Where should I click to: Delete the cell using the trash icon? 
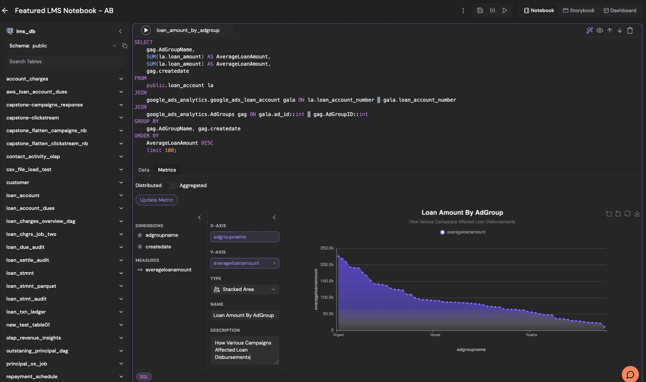pos(630,31)
